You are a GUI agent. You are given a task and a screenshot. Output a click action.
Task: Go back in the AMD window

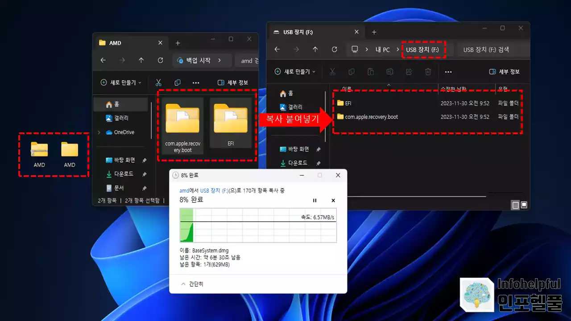click(103, 60)
